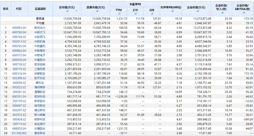Open stock code 000768.SZ
Screen dimensions: 254x136
pos(19,37)
